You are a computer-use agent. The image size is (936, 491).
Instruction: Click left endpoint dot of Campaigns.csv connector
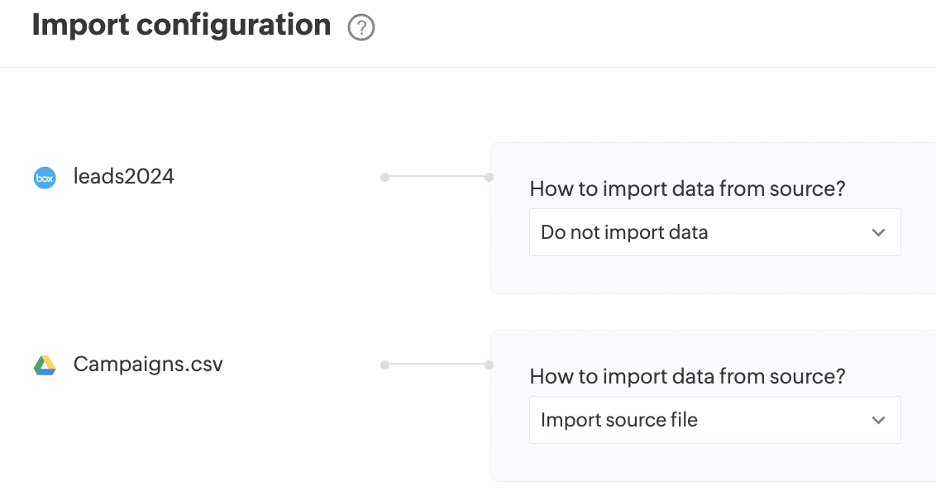tap(384, 365)
